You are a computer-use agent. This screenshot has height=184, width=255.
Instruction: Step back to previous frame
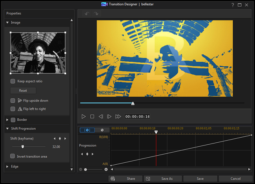point(101,116)
